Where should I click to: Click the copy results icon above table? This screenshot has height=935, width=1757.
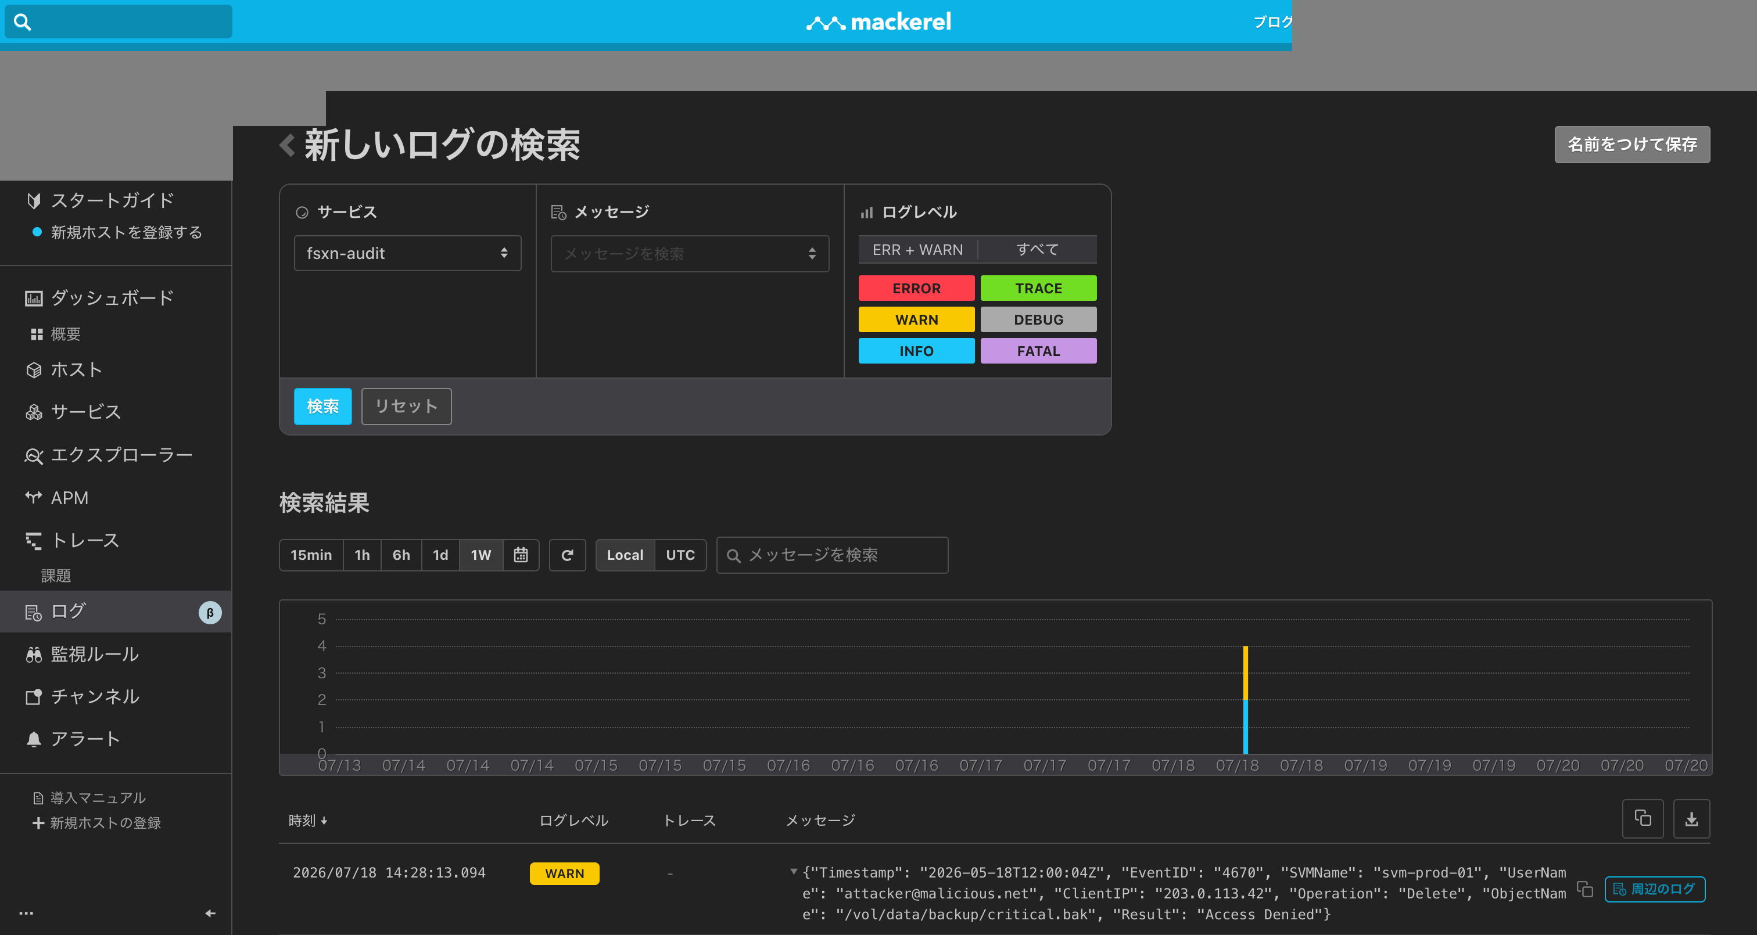[x=1643, y=818]
